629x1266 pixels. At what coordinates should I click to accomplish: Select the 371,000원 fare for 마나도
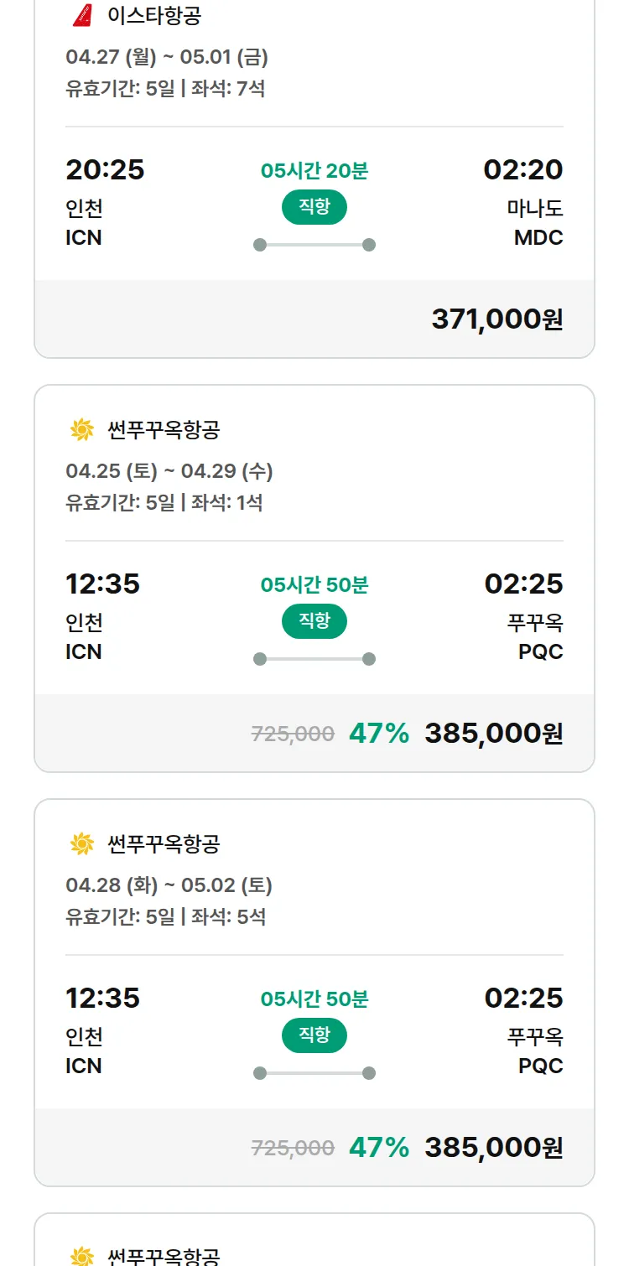pos(496,319)
